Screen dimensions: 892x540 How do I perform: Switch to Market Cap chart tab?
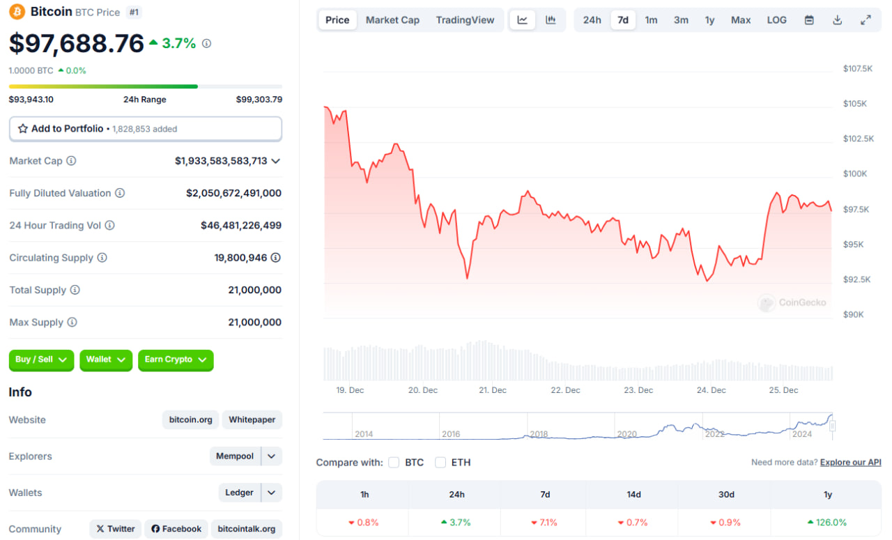click(x=392, y=20)
